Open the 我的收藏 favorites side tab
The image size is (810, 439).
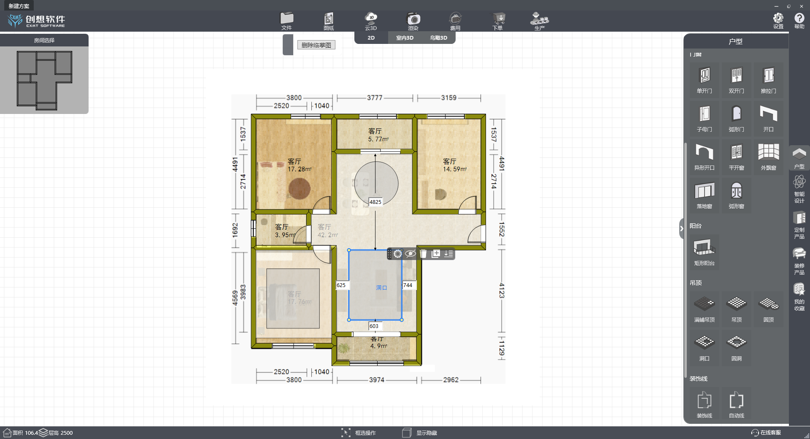[x=799, y=297]
